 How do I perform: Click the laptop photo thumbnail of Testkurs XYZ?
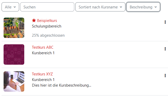pyautogui.click(x=14, y=81)
